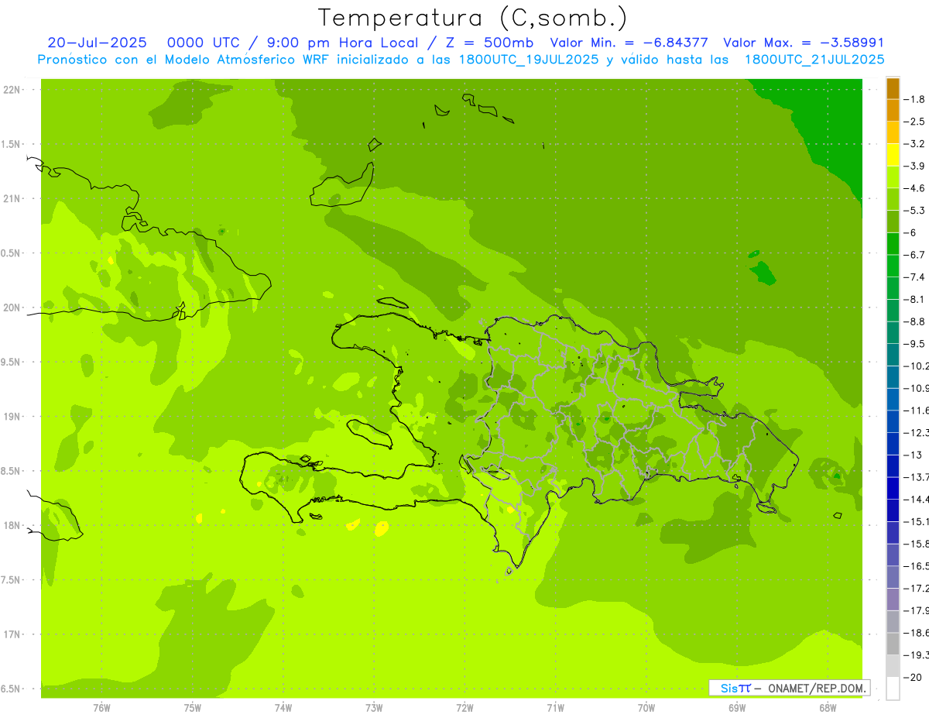Image resolution: width=929 pixels, height=718 pixels.
Task: Click the '71W' longitude label
Action: pyautogui.click(x=555, y=707)
